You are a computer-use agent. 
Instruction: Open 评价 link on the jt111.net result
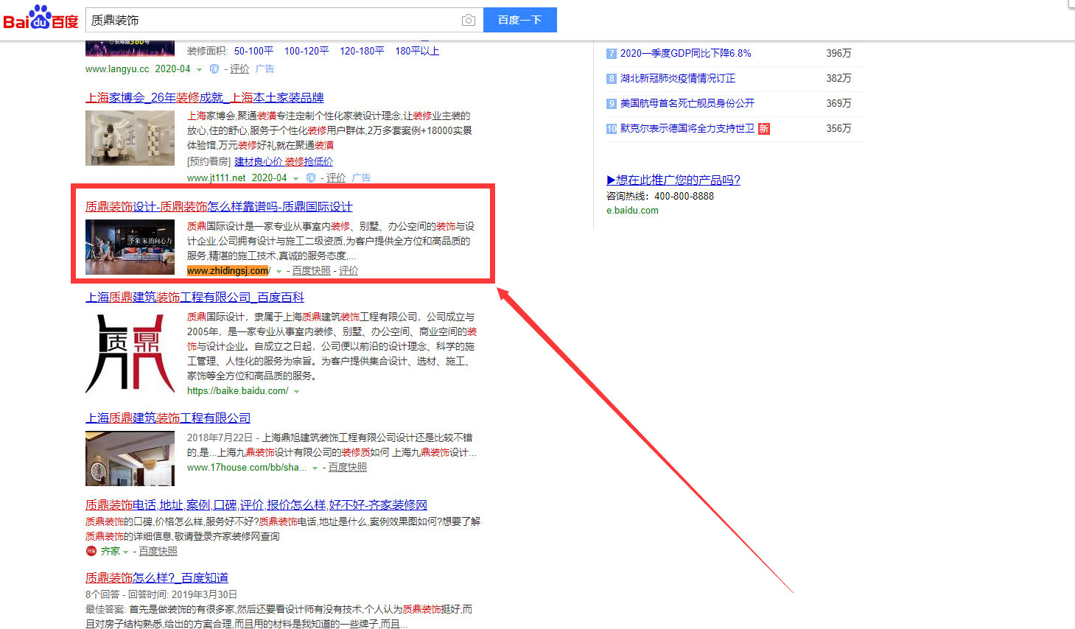(x=336, y=178)
